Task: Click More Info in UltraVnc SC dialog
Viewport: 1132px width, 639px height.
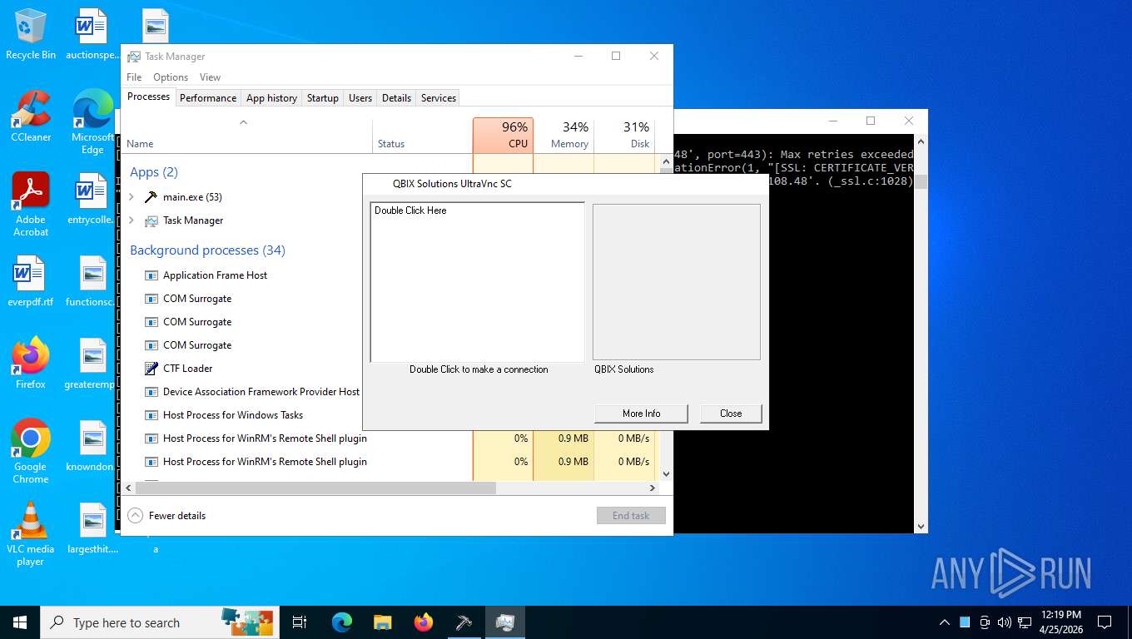Action: click(641, 414)
